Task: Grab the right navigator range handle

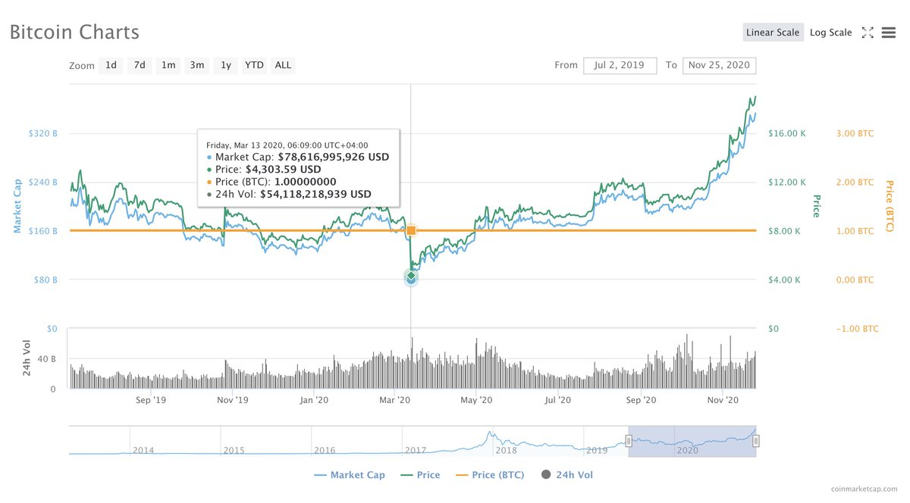Action: click(x=755, y=441)
